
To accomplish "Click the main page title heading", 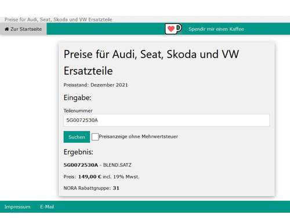I will (151, 62).
